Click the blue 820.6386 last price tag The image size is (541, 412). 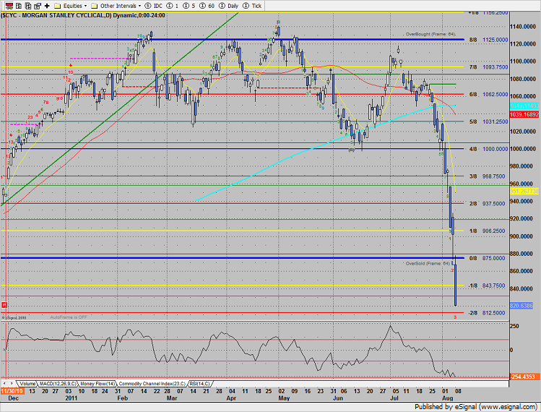(521, 306)
